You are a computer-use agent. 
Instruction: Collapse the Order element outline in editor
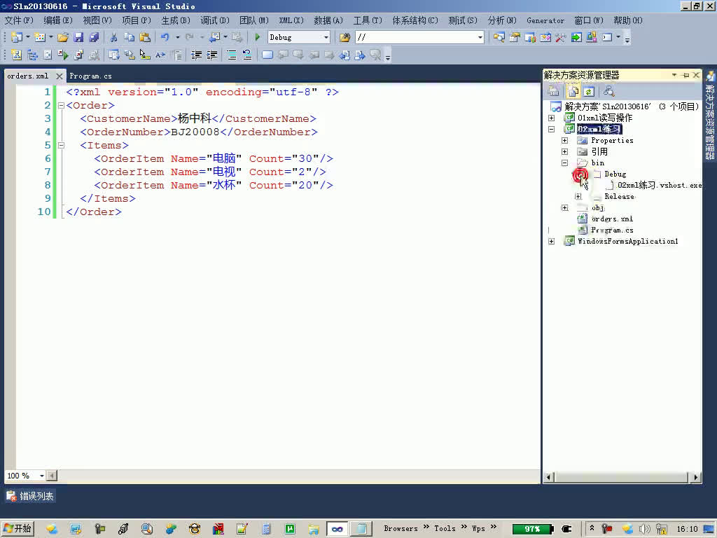click(x=60, y=106)
